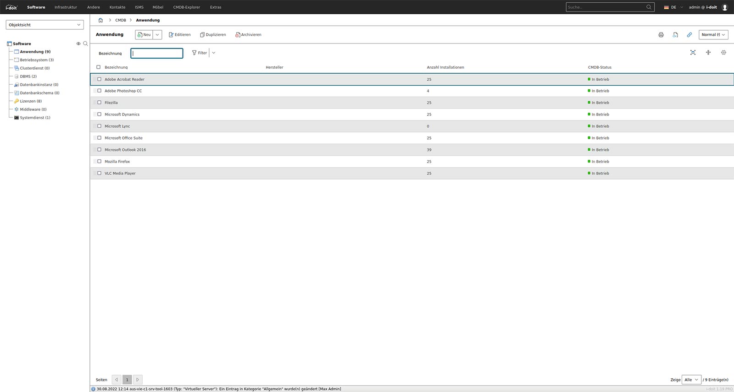The height and width of the screenshot is (392, 734).
Task: Open the Zeige Alle entries dropdown
Action: (691, 380)
